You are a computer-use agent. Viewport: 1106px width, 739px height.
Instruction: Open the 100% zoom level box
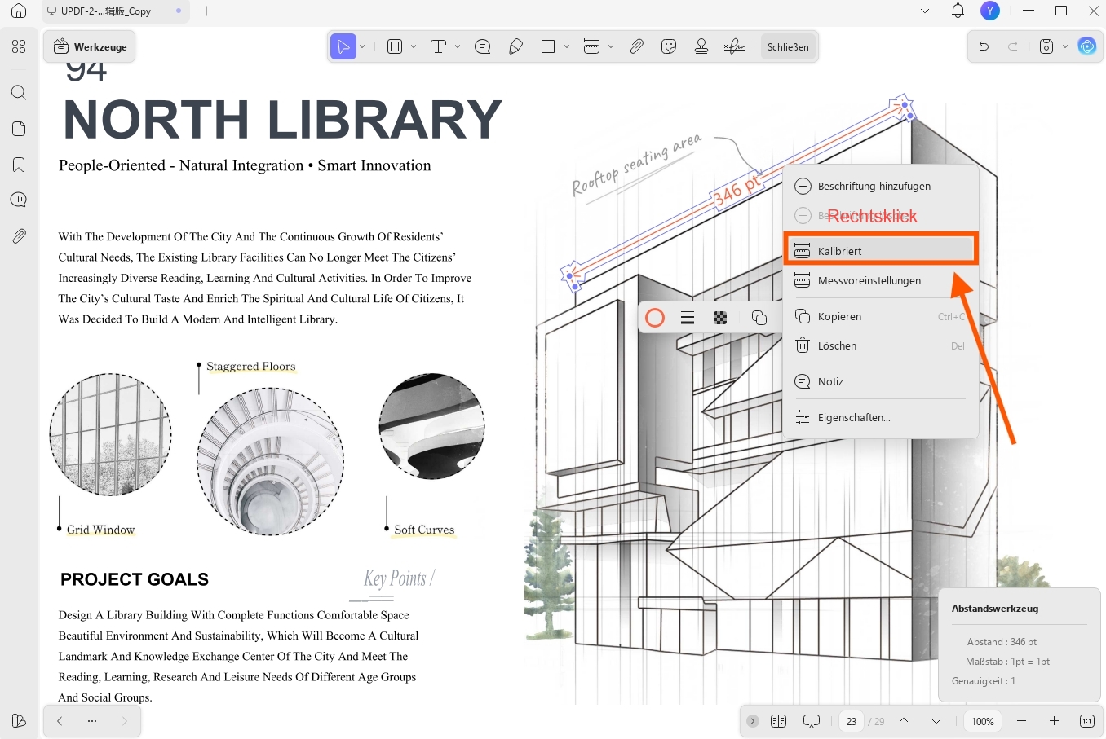point(983,721)
